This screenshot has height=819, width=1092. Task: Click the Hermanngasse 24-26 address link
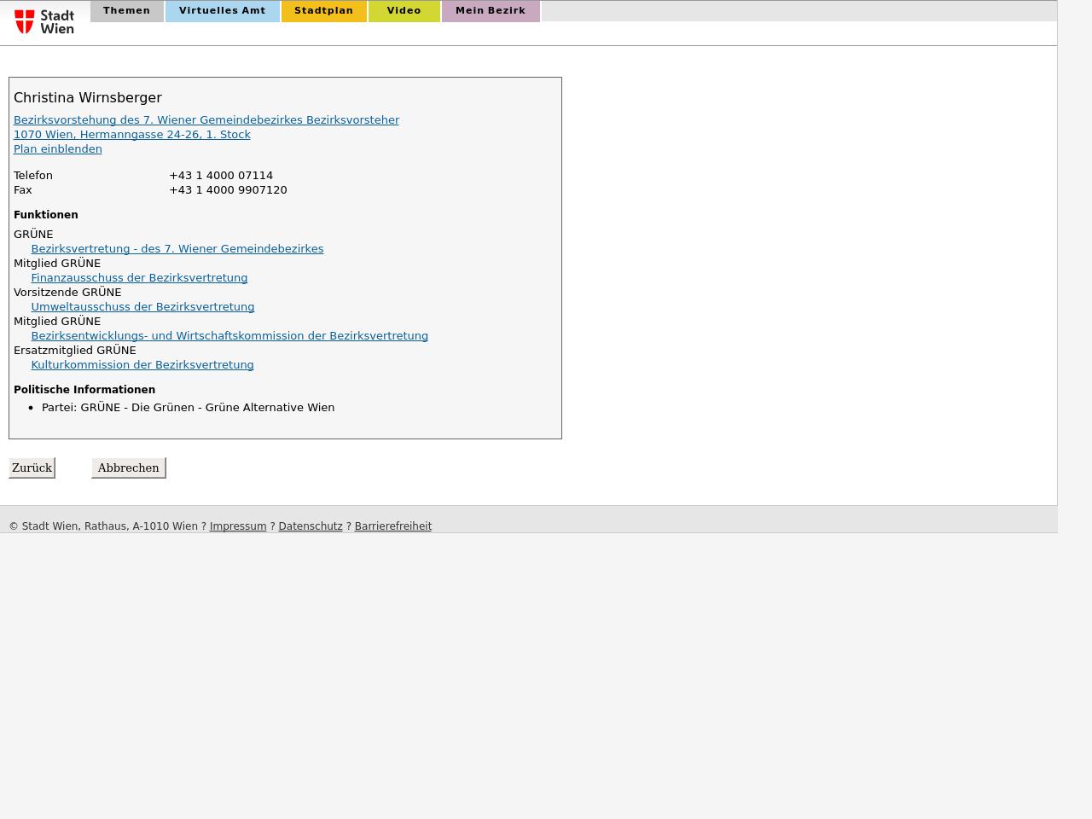point(131,135)
